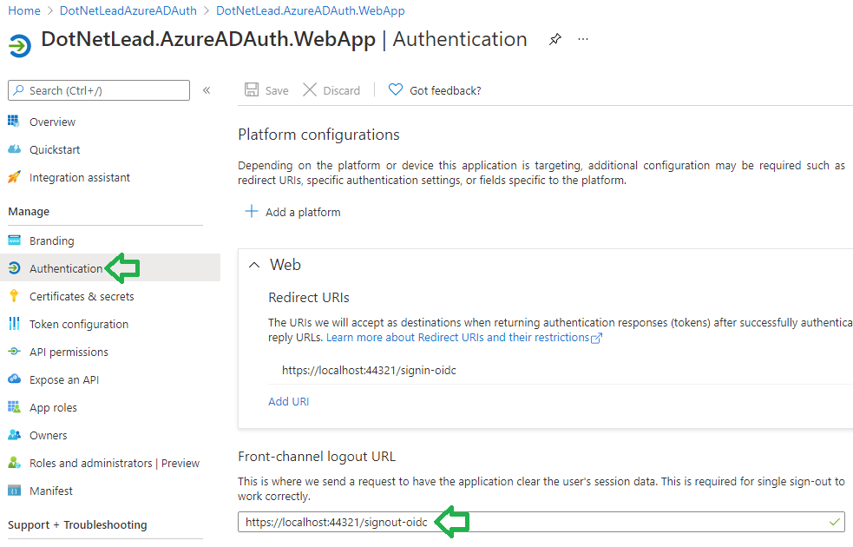This screenshot has height=547, width=853.
Task: Open Token configuration
Action: click(x=79, y=324)
